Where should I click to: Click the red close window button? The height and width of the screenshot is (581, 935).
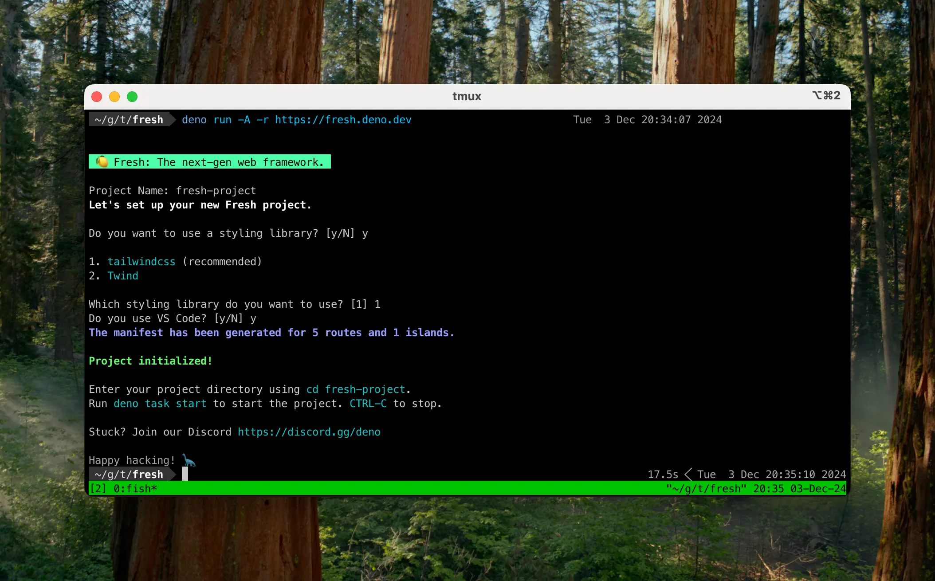(97, 97)
